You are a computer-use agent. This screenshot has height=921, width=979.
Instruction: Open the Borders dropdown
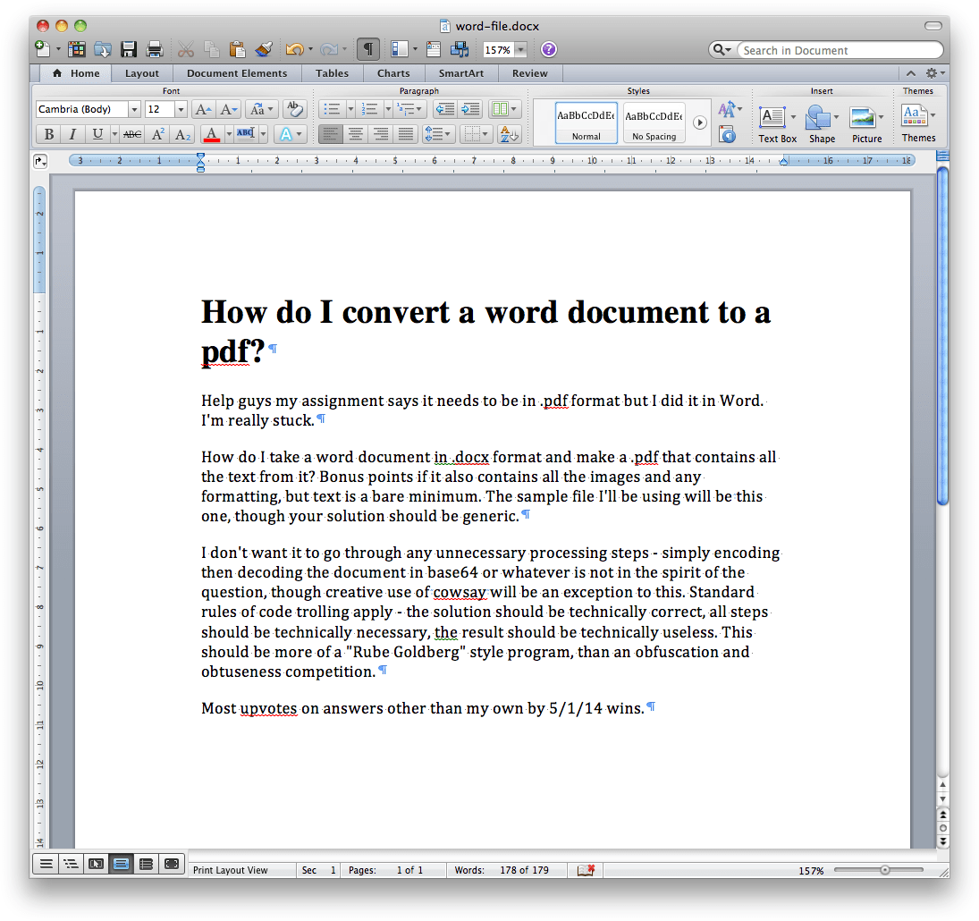coord(477,133)
